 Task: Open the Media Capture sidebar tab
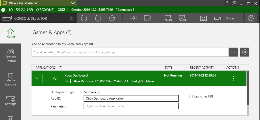click(11, 80)
